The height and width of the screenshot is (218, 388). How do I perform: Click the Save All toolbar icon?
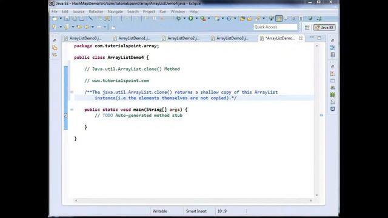coord(74,19)
